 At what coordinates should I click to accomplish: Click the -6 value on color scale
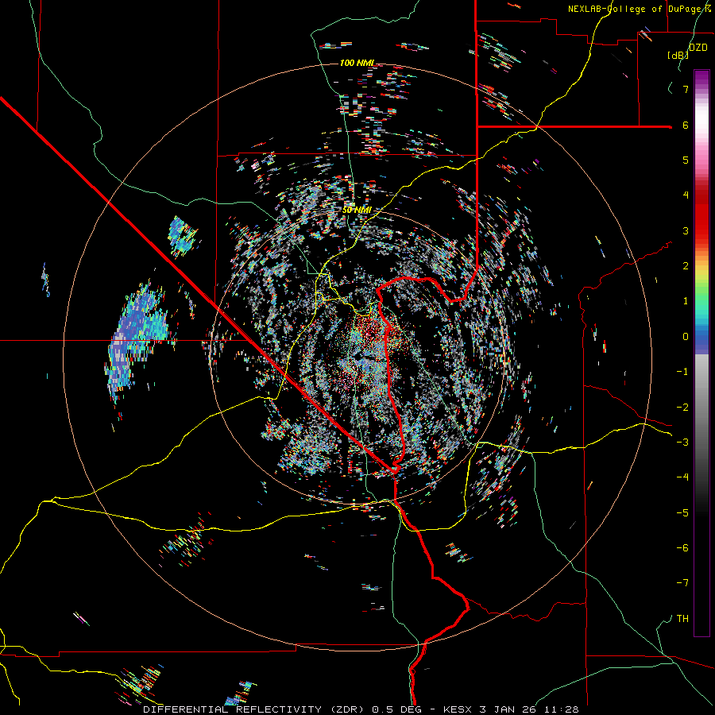(x=682, y=548)
